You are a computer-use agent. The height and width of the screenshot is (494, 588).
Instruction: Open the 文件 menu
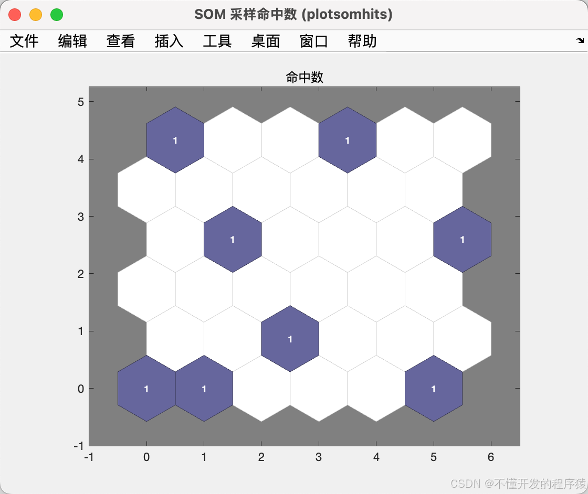tap(24, 41)
